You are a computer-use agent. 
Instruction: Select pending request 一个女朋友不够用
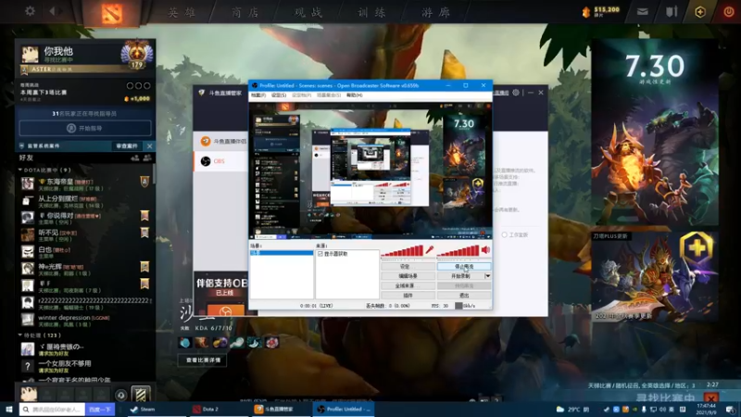click(x=85, y=366)
